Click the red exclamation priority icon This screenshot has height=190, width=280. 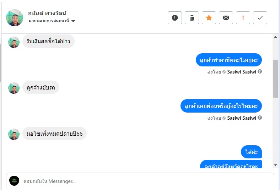pyautogui.click(x=243, y=18)
